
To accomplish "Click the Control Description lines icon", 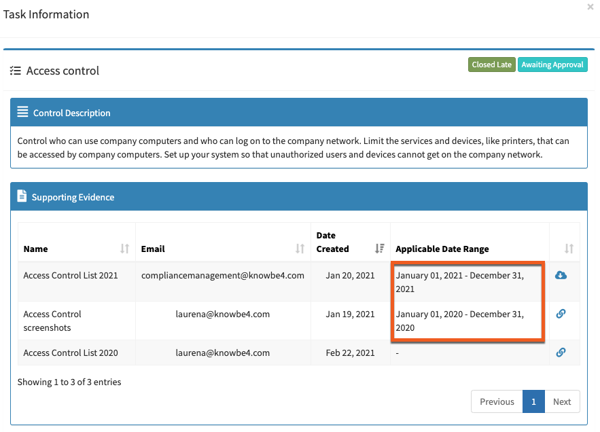I will 22,111.
